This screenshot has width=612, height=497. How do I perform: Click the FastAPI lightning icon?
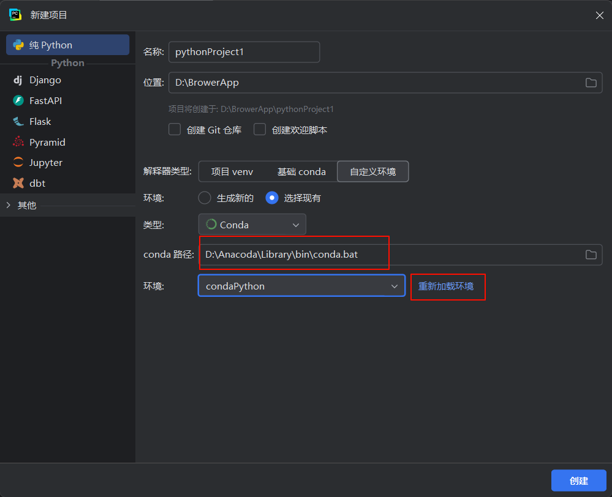click(x=18, y=100)
